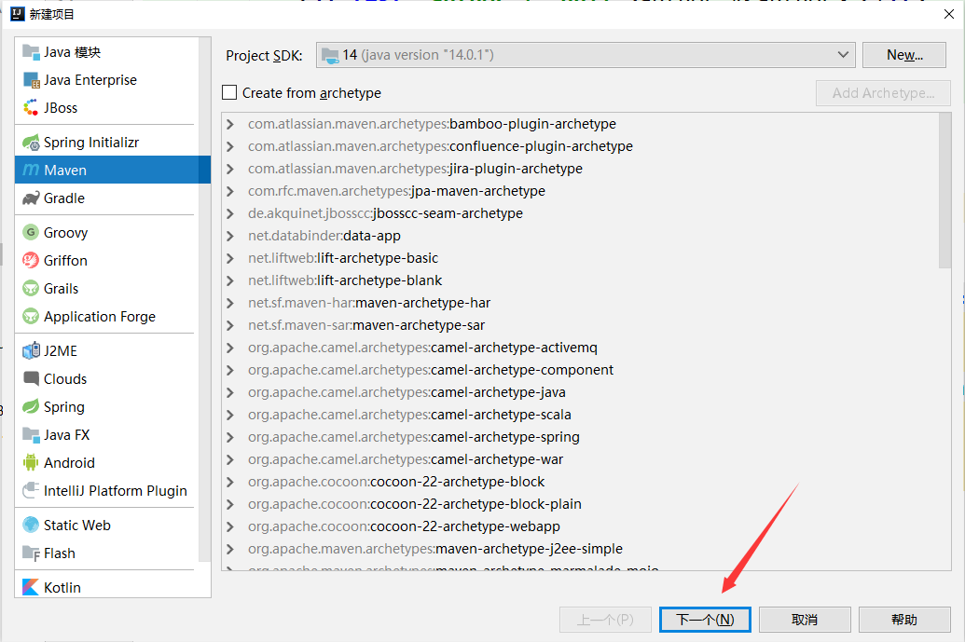965x642 pixels.
Task: Select Android project type
Action: click(106, 462)
